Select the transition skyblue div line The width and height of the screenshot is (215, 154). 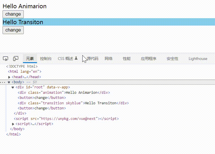pyautogui.click(x=73, y=103)
